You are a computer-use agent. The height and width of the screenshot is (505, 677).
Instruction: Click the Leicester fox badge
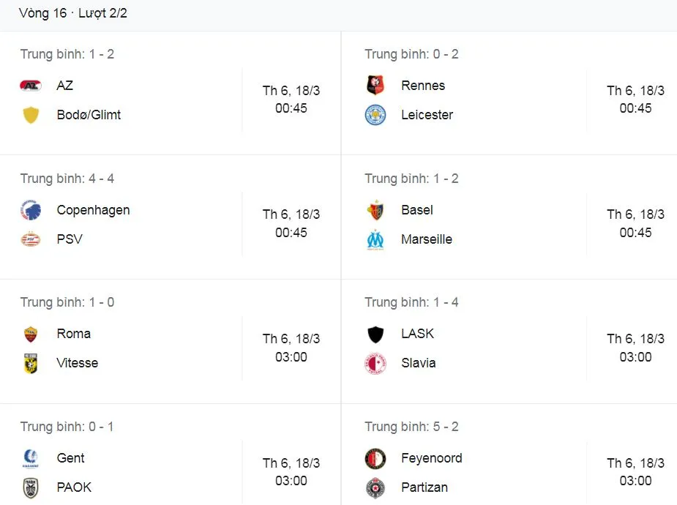pos(375,115)
